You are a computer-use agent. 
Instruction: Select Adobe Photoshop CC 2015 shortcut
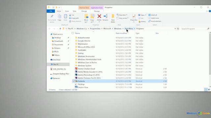tap(89, 75)
